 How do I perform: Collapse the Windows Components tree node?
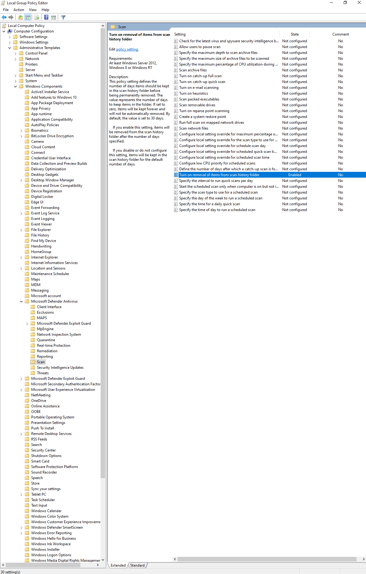click(x=16, y=86)
